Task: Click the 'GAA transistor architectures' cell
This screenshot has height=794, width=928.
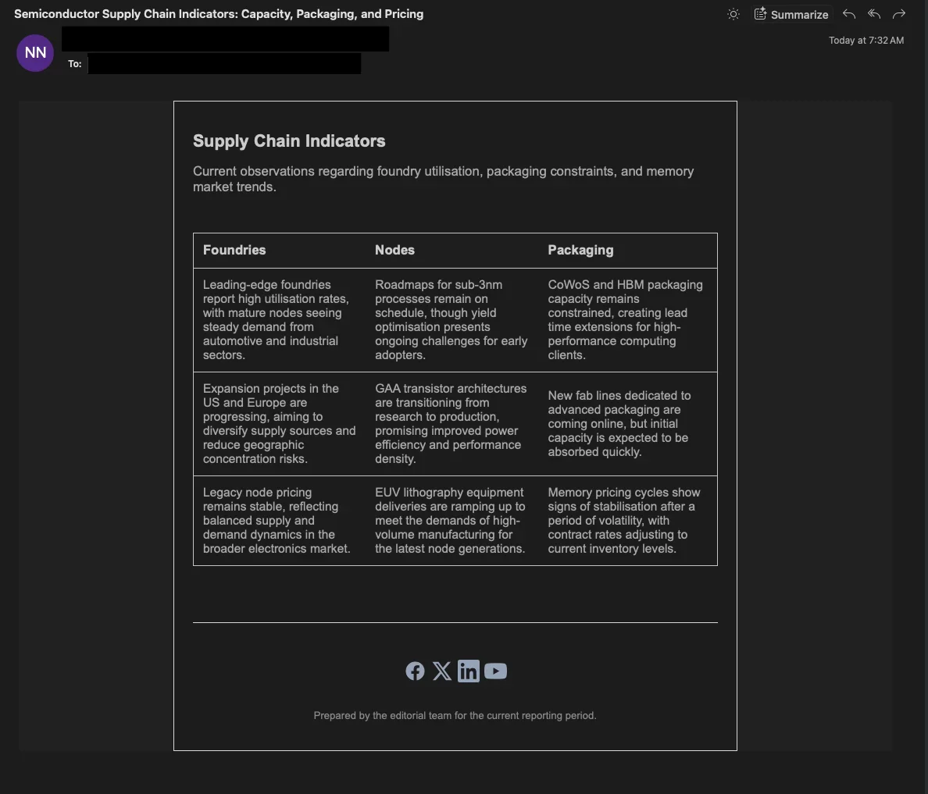Action: [451, 424]
